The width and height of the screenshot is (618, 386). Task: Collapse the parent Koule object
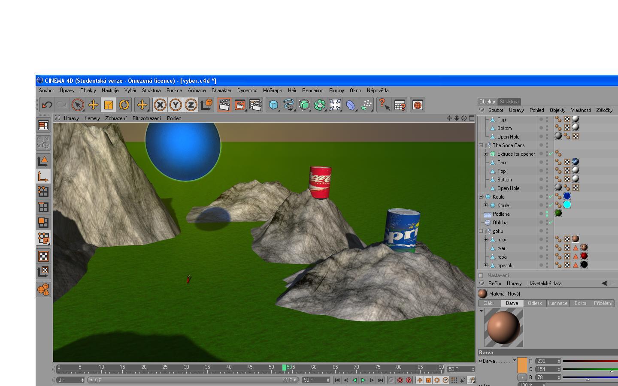click(x=481, y=197)
